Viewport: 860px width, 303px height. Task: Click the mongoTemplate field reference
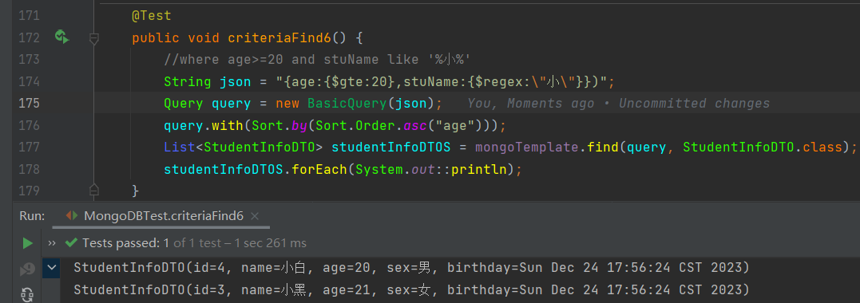(x=526, y=147)
